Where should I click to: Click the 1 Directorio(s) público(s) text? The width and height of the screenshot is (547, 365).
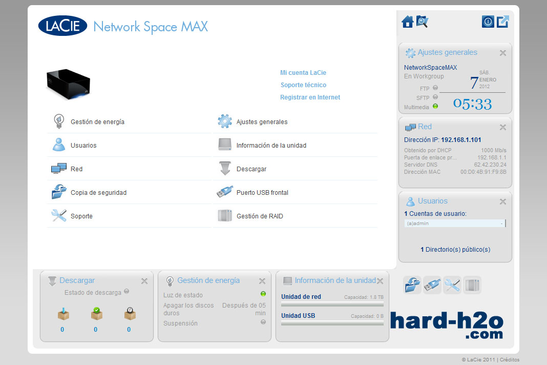455,249
